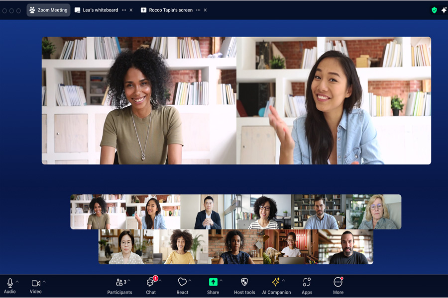This screenshot has height=298, width=448.
Task: Click the green encryption shield icon
Action: click(434, 10)
